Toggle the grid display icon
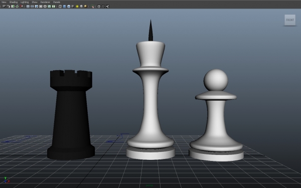The width and height of the screenshot is (301, 188). (x=28, y=7)
